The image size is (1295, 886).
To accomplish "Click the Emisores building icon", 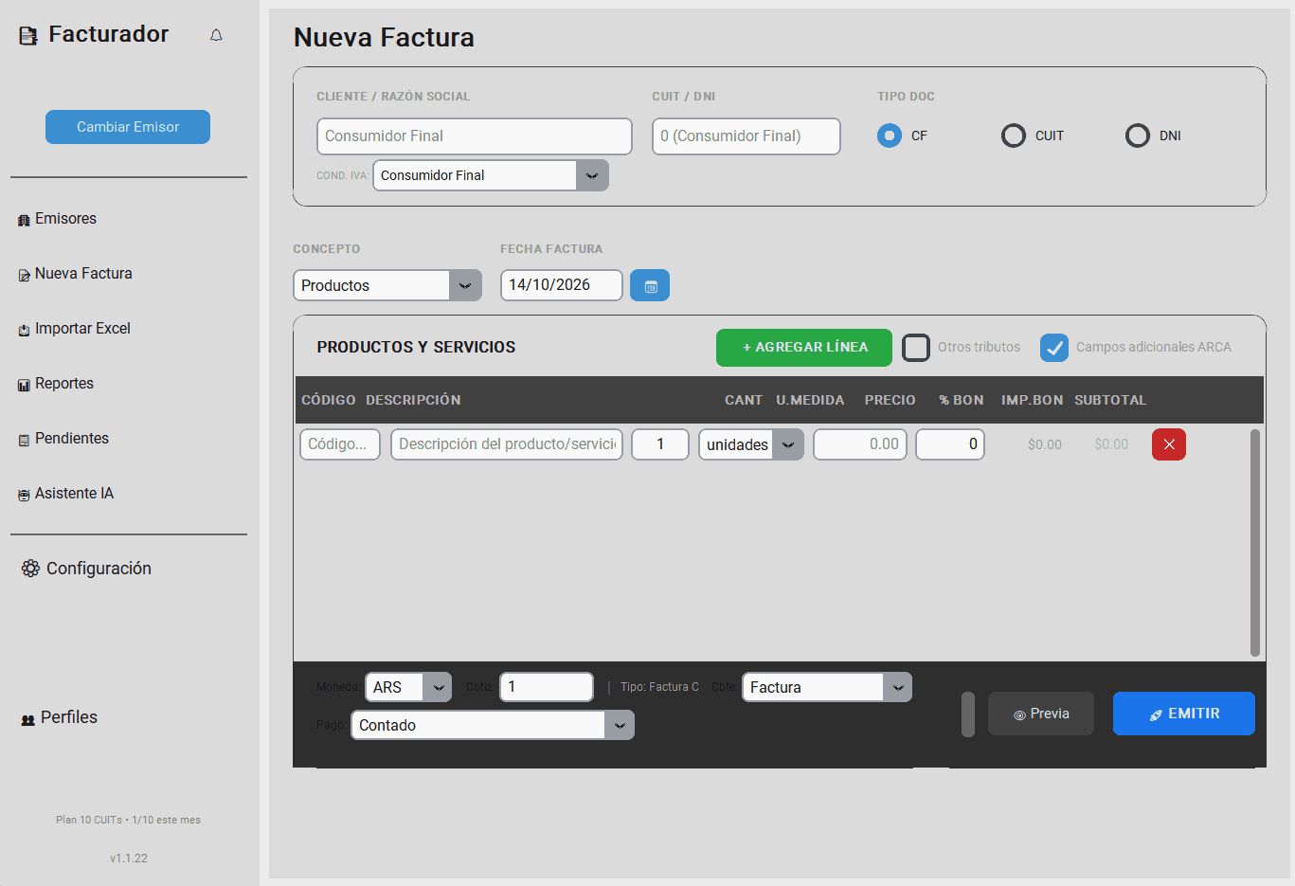I will [24, 220].
